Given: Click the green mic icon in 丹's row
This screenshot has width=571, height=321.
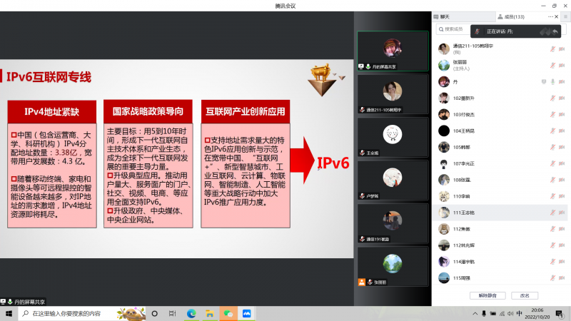Looking at the screenshot, I should click(x=552, y=82).
